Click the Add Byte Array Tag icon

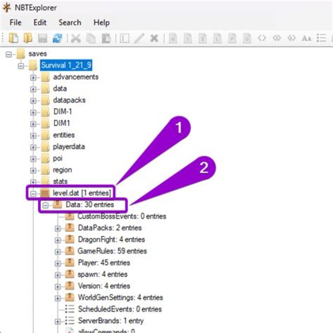pos(262,38)
